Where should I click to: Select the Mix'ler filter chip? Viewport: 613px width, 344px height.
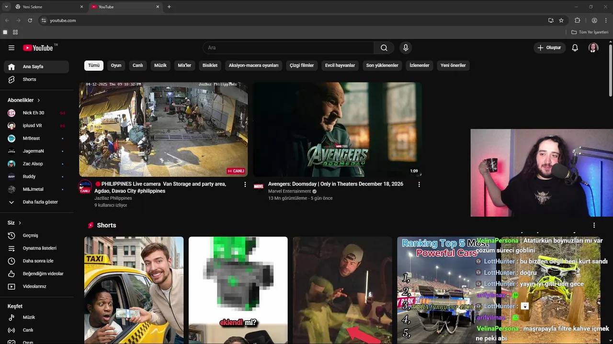(x=184, y=65)
